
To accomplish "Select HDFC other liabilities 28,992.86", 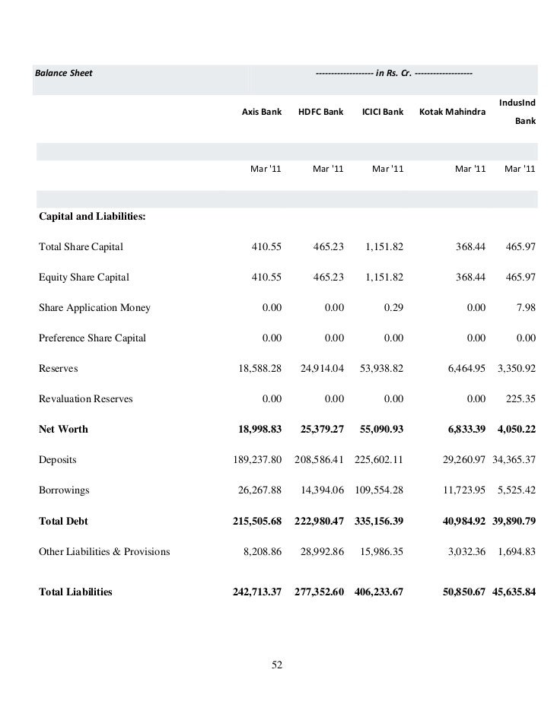I will (x=322, y=551).
